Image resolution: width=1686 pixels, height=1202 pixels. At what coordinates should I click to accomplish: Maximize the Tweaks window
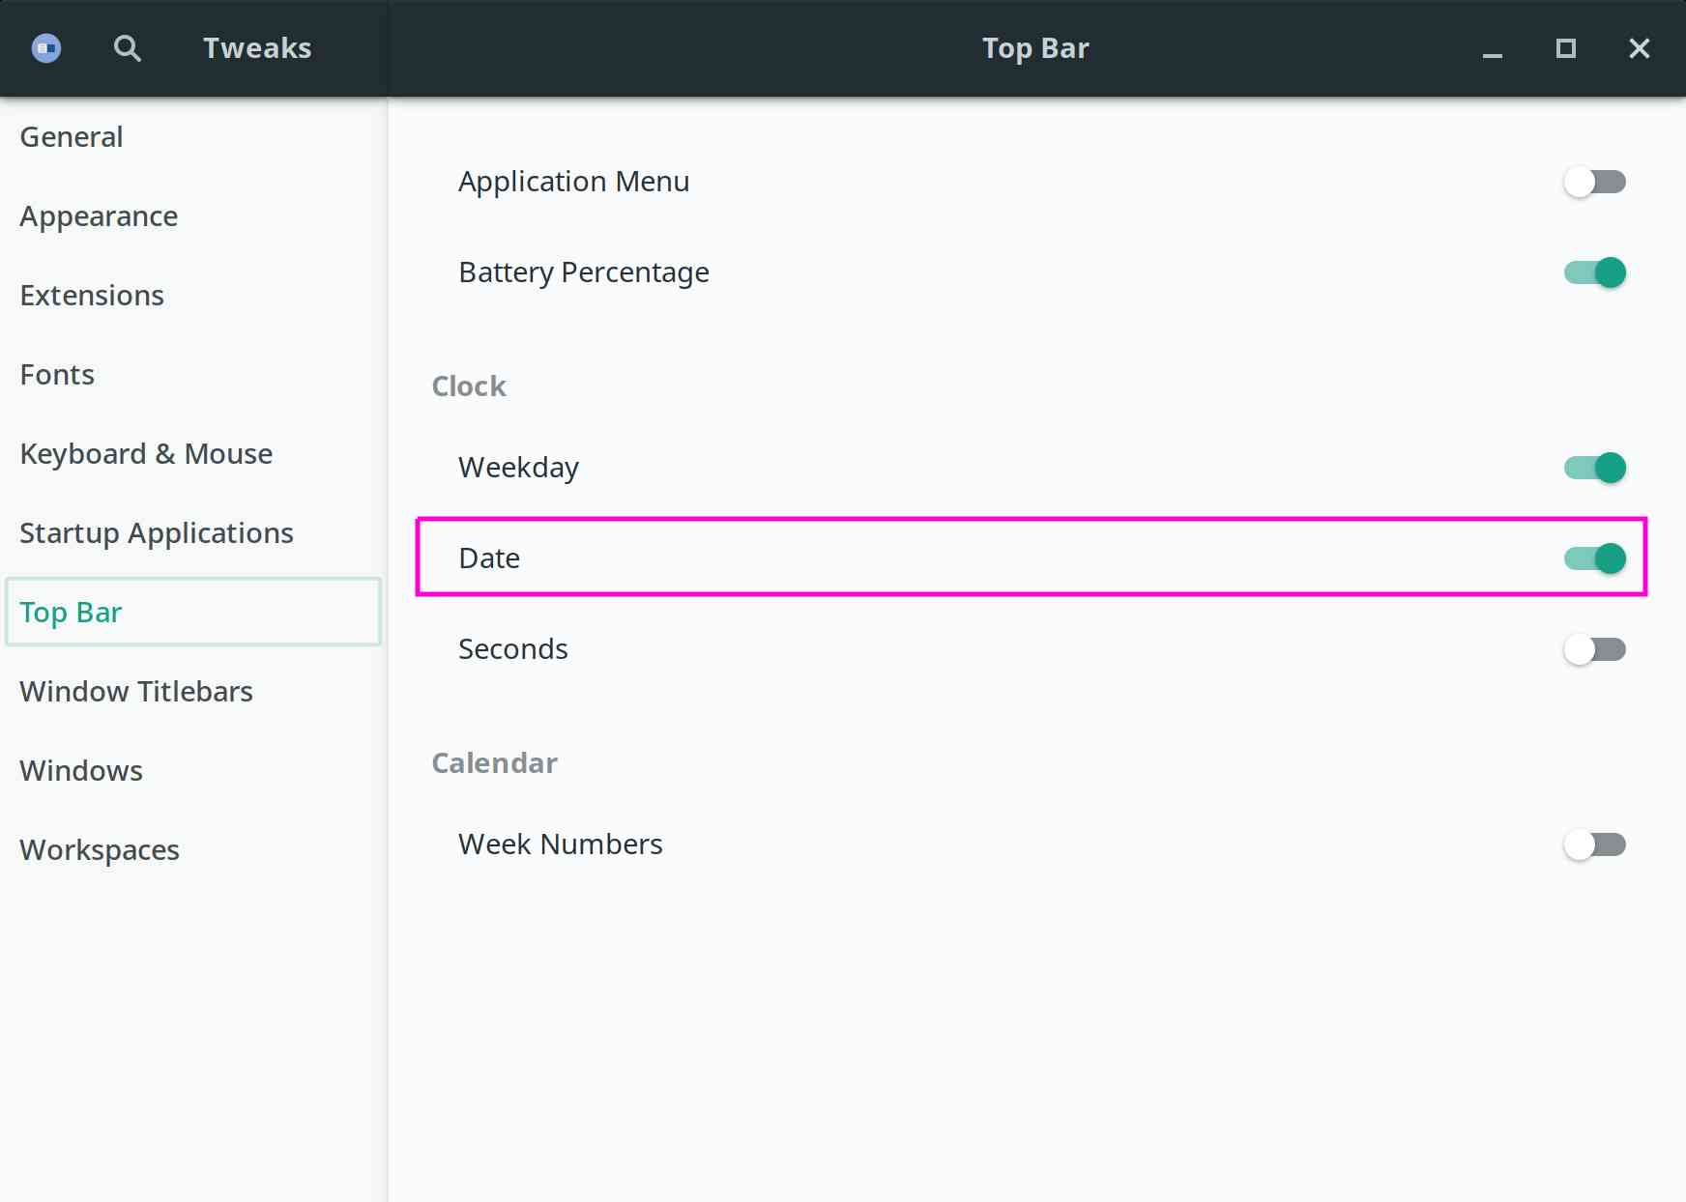pos(1566,48)
